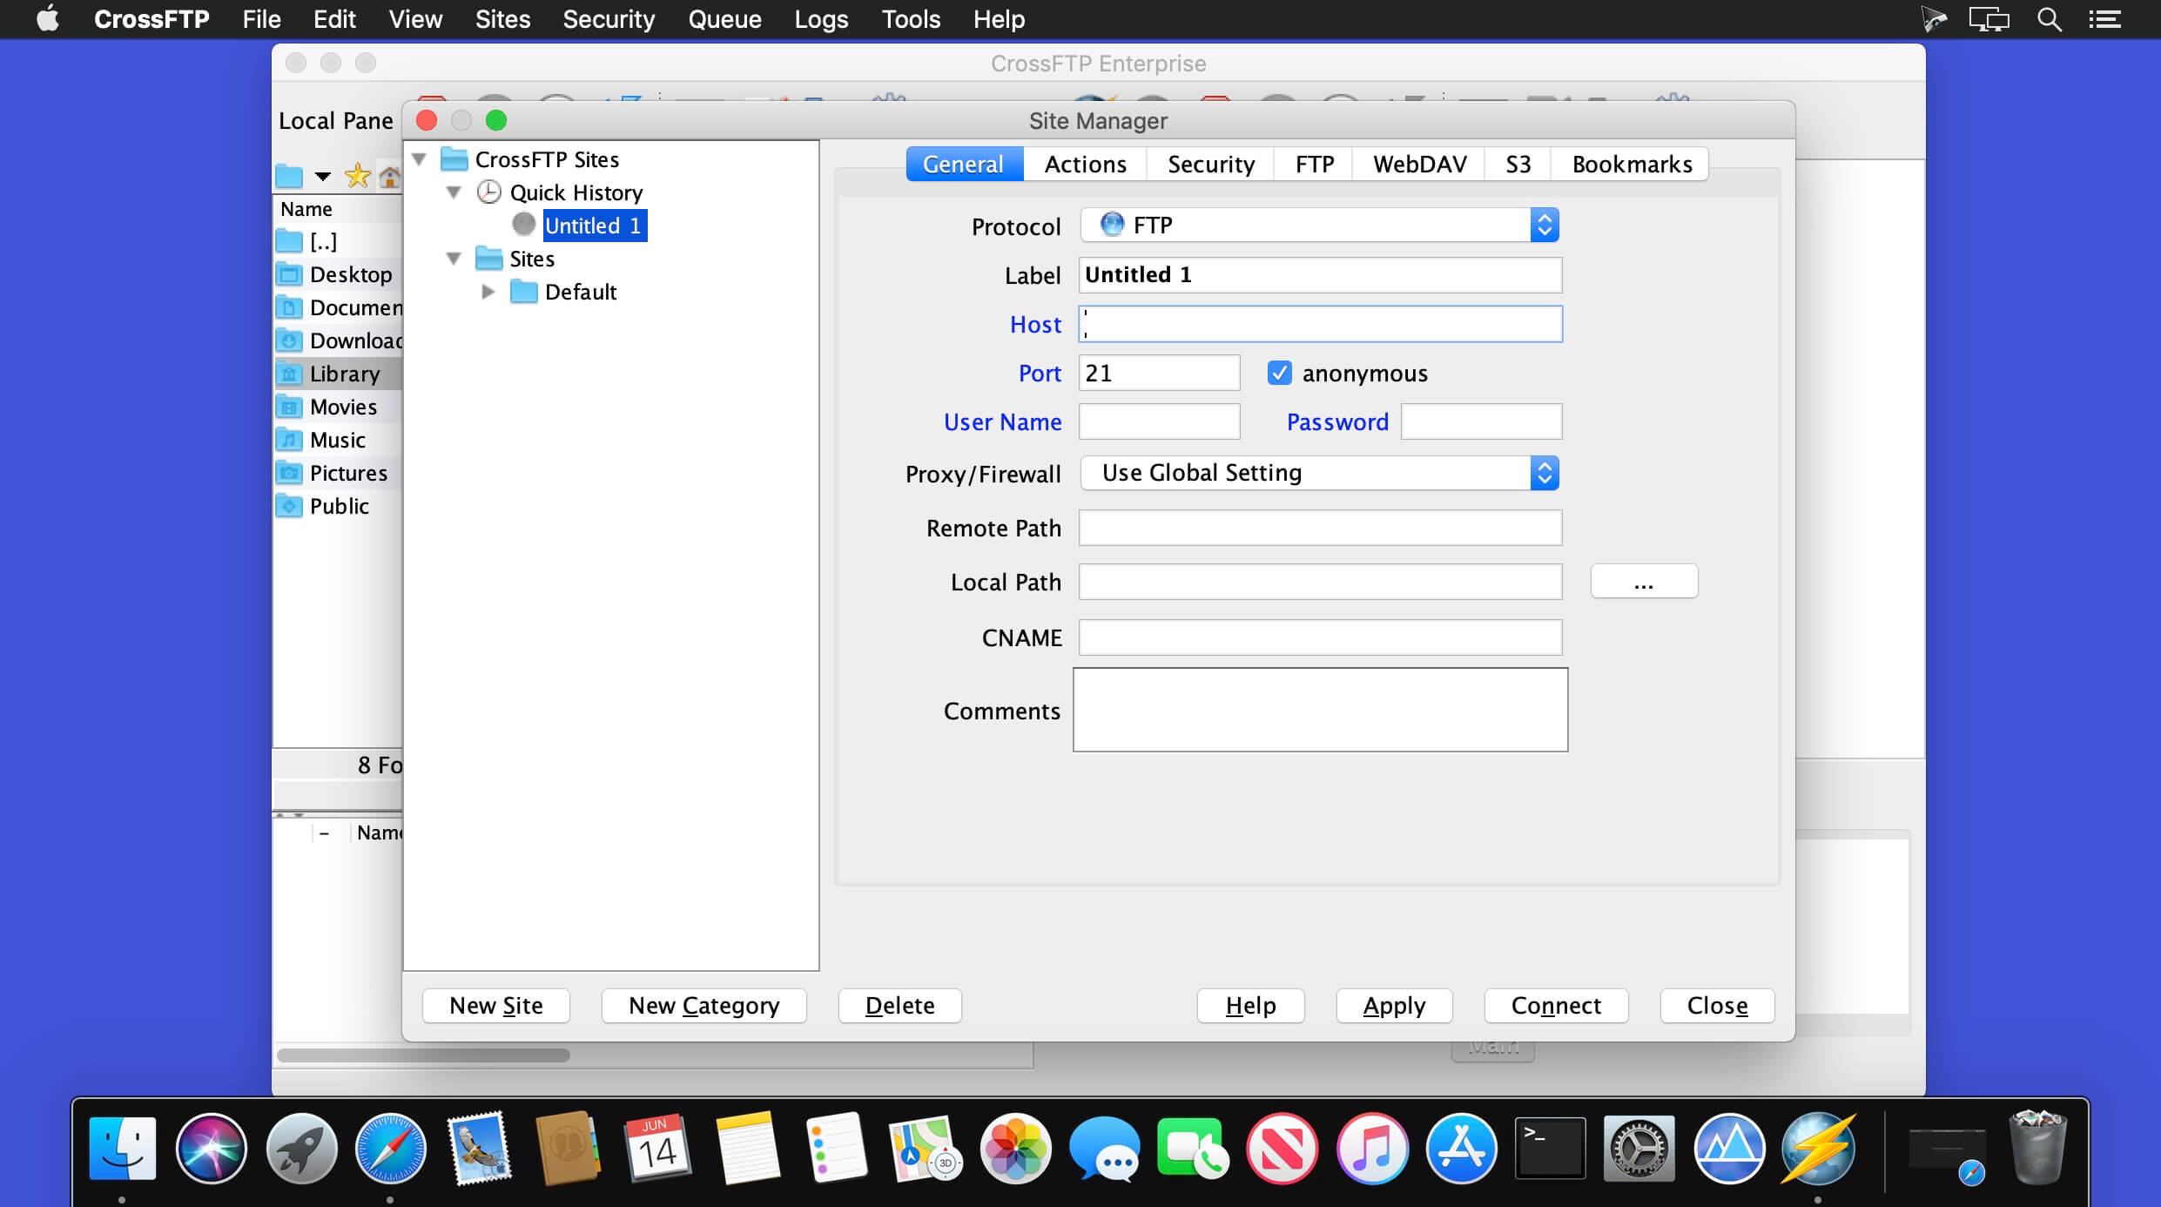The width and height of the screenshot is (2161, 1207).
Task: Collapse the Sites folder node
Action: [x=454, y=259]
